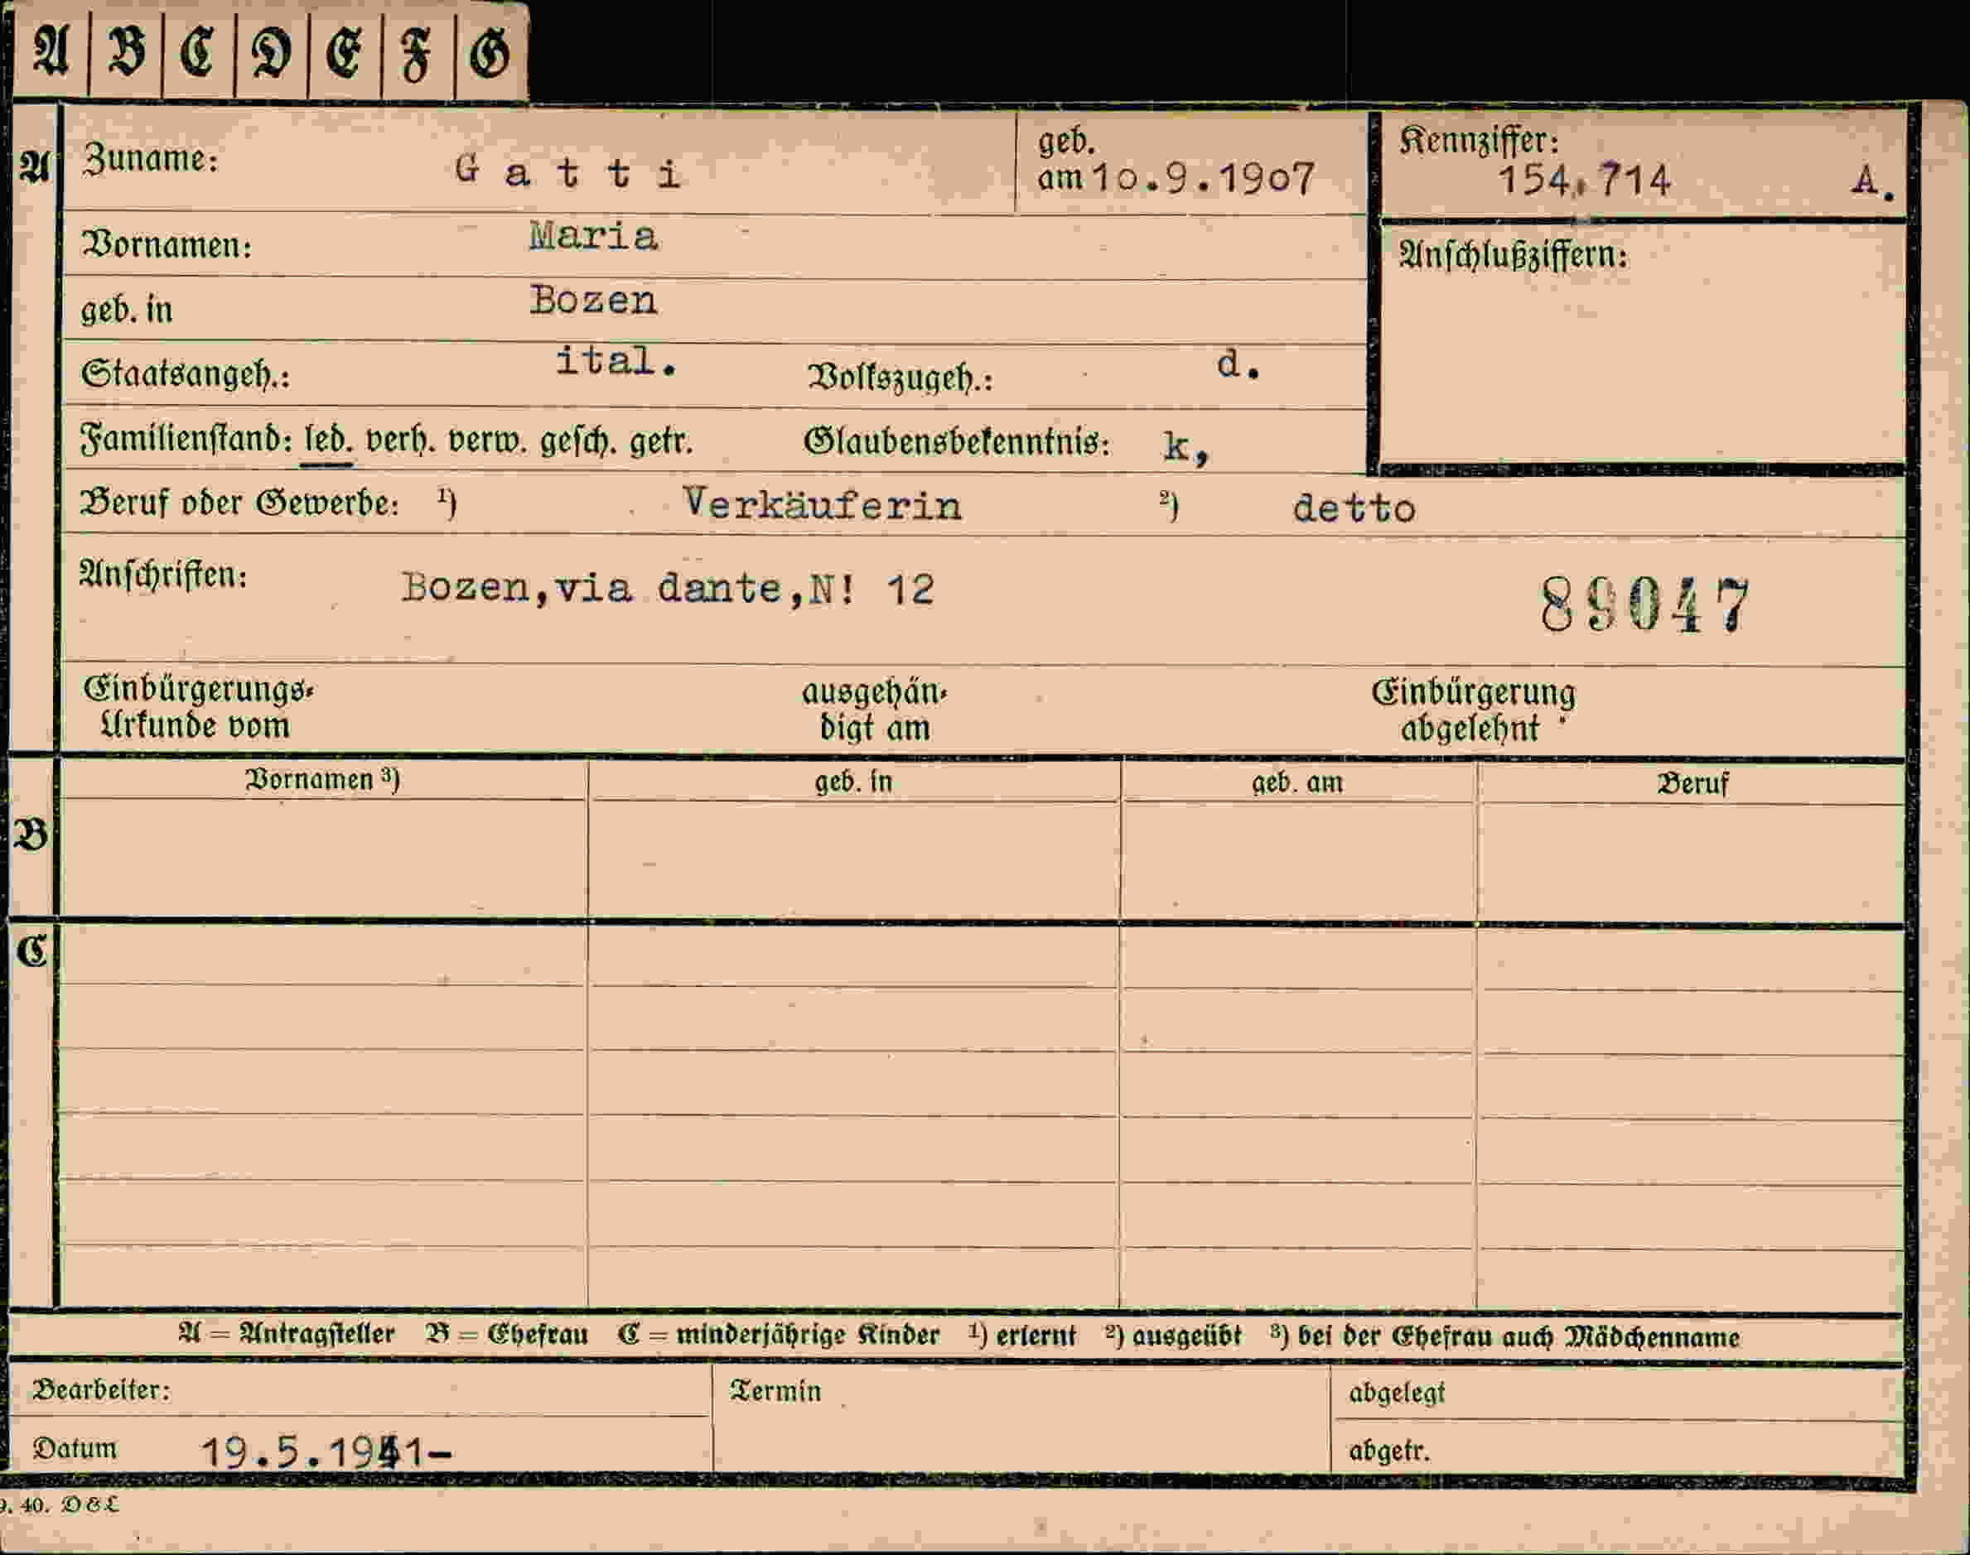
Task: Click the 'Termin' label
Action: click(x=775, y=1391)
